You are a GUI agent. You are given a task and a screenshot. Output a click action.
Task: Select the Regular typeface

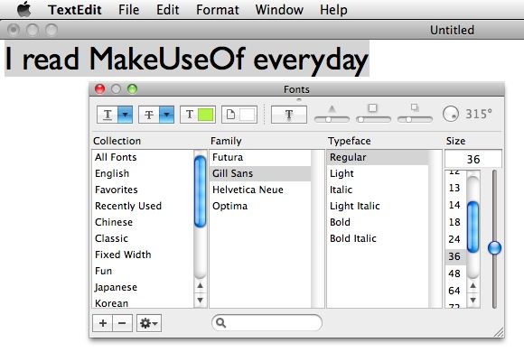(378, 157)
